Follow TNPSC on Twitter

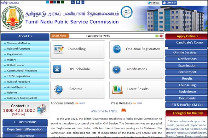coord(153,3)
